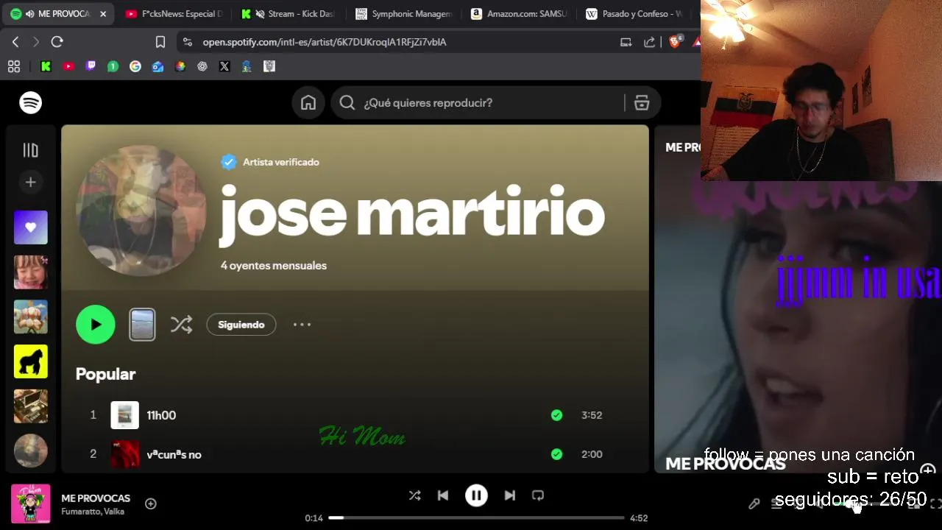Viewport: 942px width, 530px height.
Task: Switch to the Pasado y Confeso Wikipedia tab
Action: [635, 14]
